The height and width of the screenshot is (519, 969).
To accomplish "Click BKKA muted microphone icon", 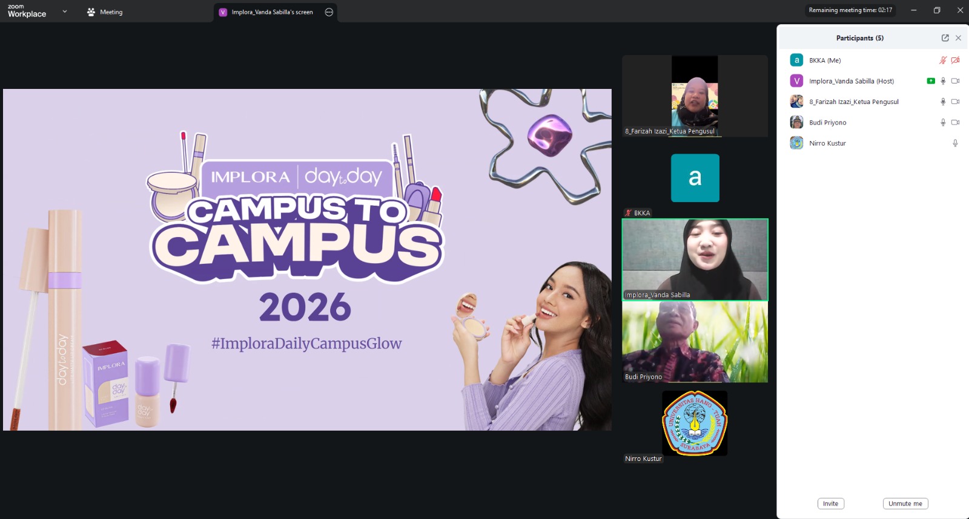I will [x=942, y=60].
